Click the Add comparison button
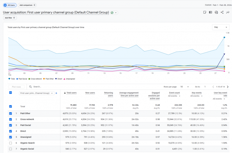The height and width of the screenshot is (153, 232). tap(27, 5)
